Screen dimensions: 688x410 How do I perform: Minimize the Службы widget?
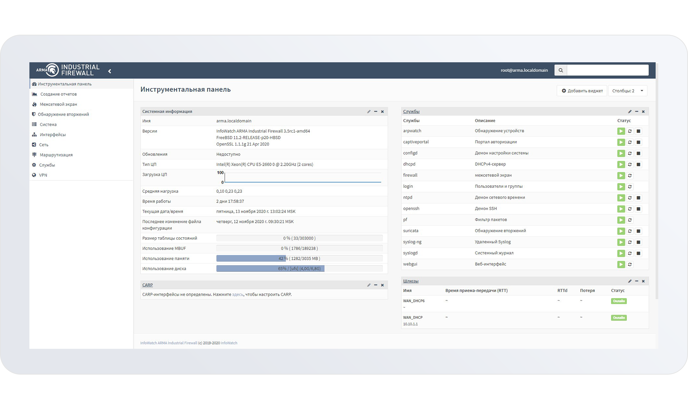[x=636, y=112]
